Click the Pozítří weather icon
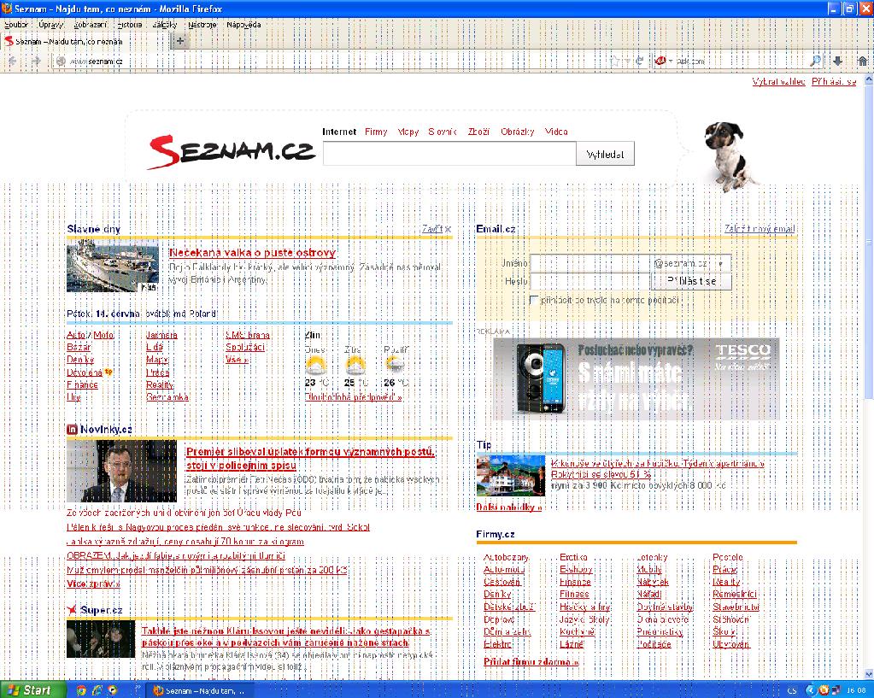874x698 pixels. [396, 366]
